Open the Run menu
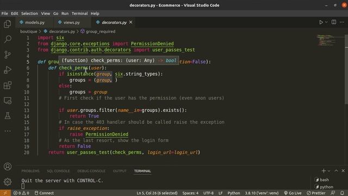Viewport: 348px width, 196px height. [65, 13]
